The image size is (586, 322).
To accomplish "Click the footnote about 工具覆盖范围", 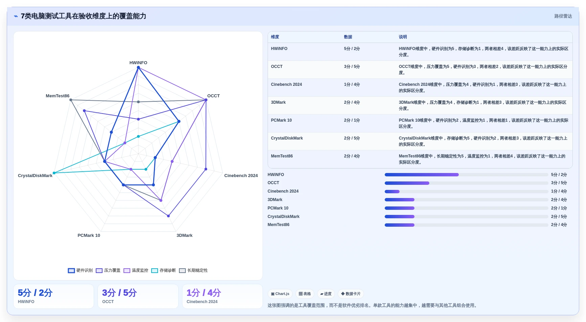I will [x=373, y=305].
